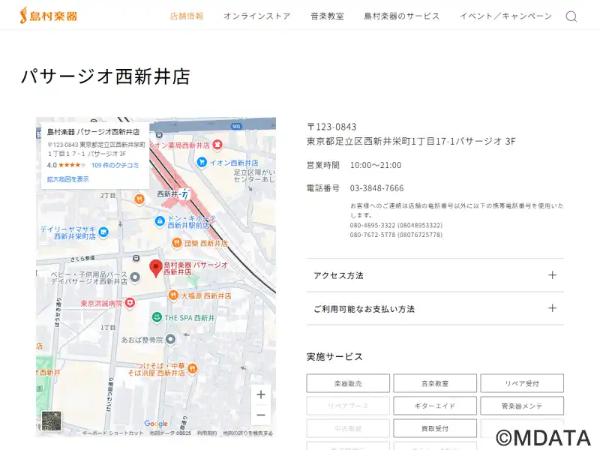Select the 店舗情報 menu item
Screen dimensions: 600x450
click(187, 16)
